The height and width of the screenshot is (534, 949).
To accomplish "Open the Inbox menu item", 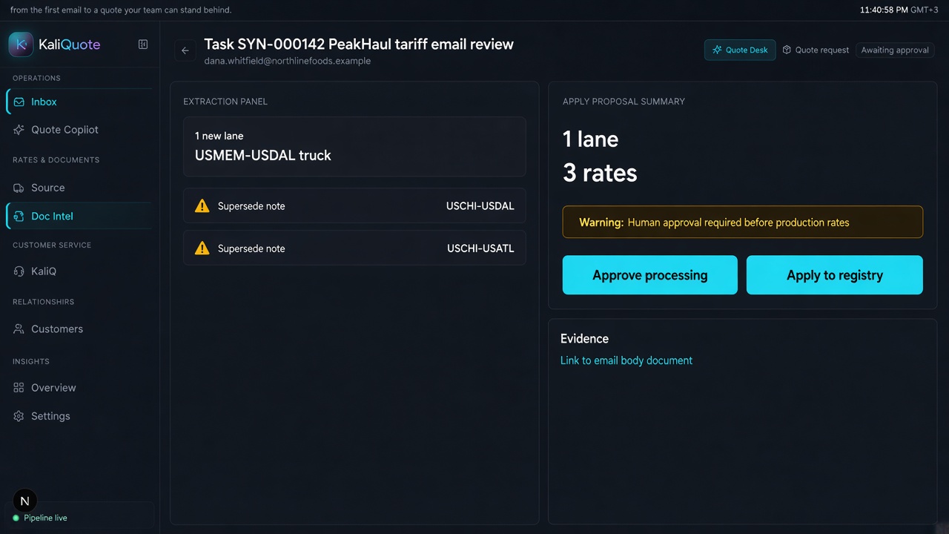I will pos(79,102).
